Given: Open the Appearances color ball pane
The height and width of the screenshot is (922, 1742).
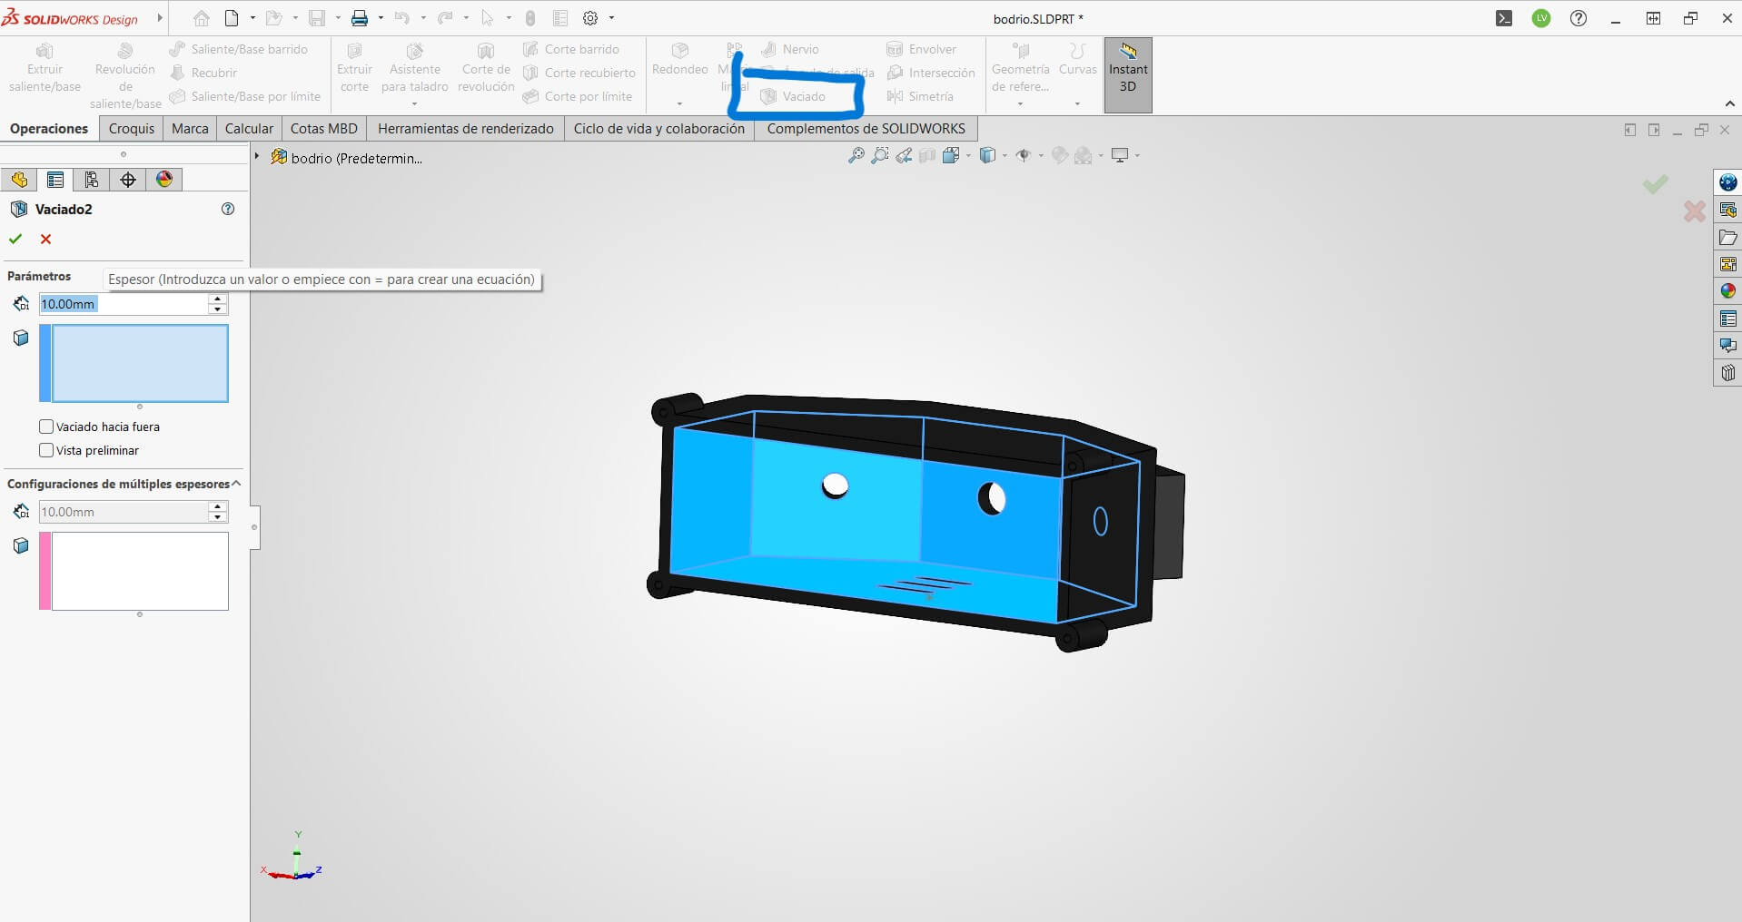Looking at the screenshot, I should pos(1727,291).
